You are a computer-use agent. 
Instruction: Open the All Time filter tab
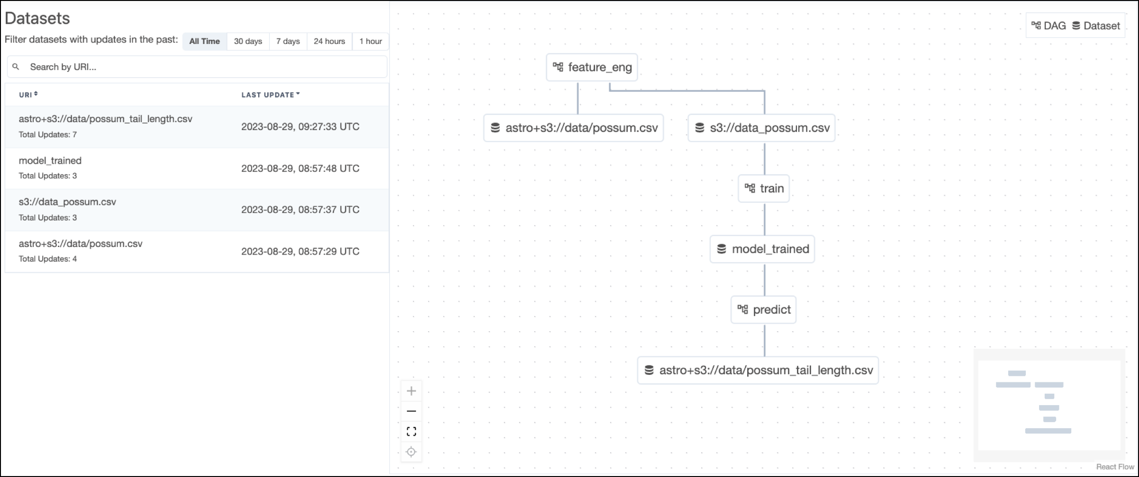coord(204,41)
